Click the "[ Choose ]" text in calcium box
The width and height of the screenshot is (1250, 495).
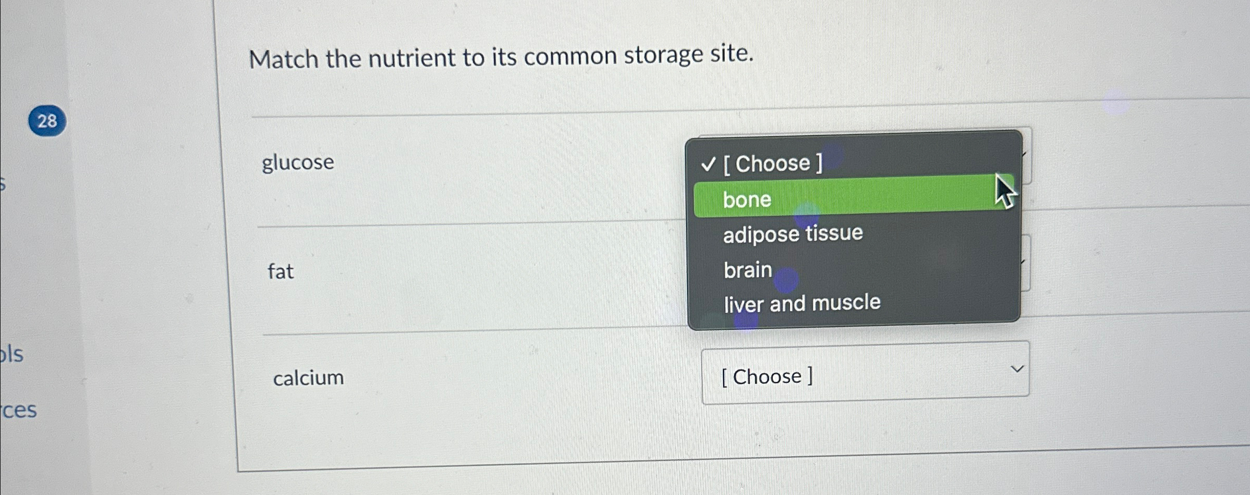click(x=766, y=376)
